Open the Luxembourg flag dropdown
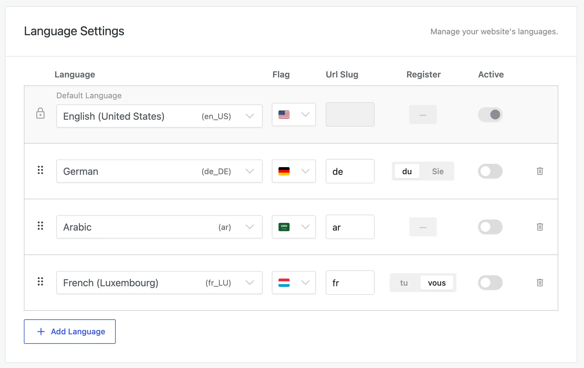Screen dimensions: 584x368 pyautogui.click(x=294, y=283)
